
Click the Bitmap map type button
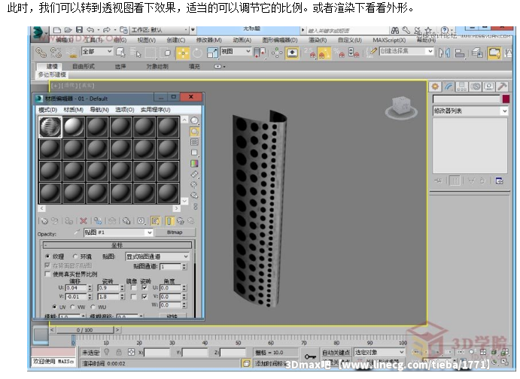click(x=175, y=232)
